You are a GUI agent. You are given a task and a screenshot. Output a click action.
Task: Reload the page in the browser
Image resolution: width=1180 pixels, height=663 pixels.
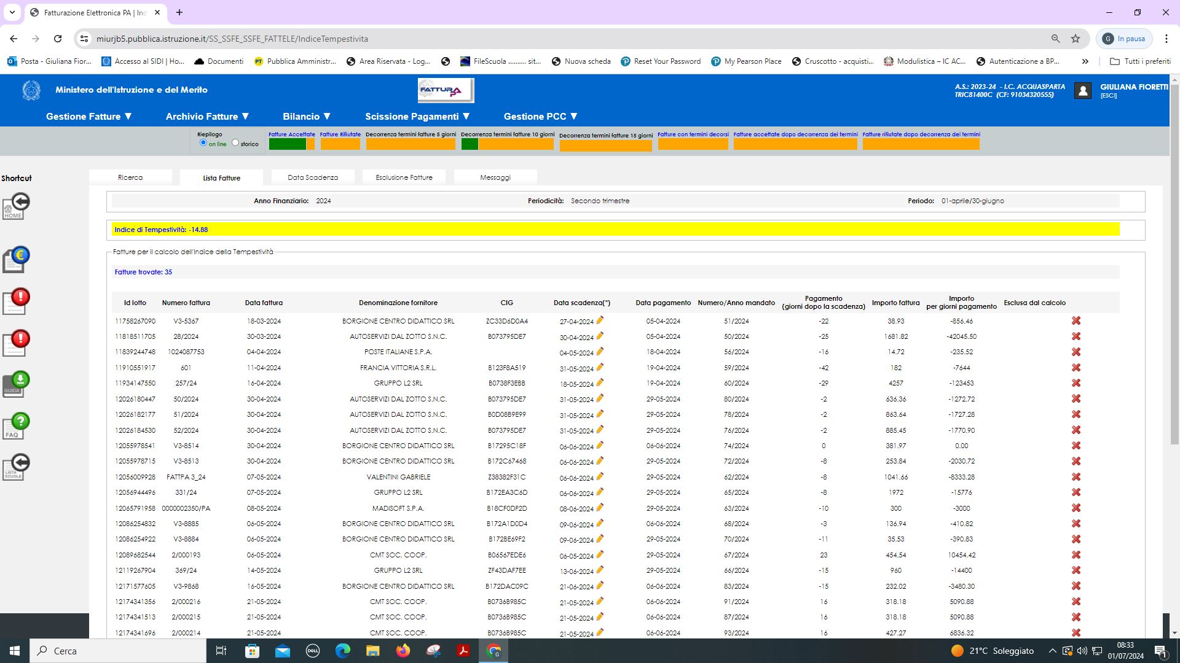(58, 39)
